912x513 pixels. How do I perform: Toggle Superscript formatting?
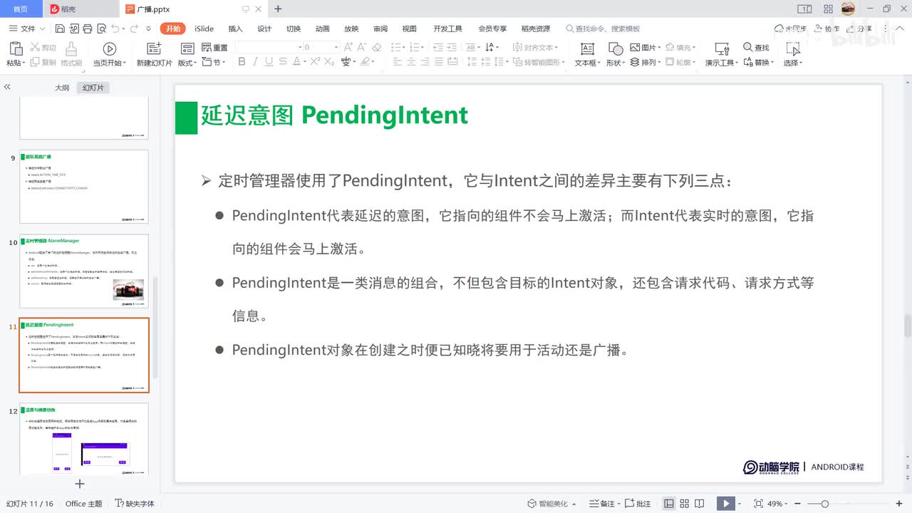click(x=314, y=62)
